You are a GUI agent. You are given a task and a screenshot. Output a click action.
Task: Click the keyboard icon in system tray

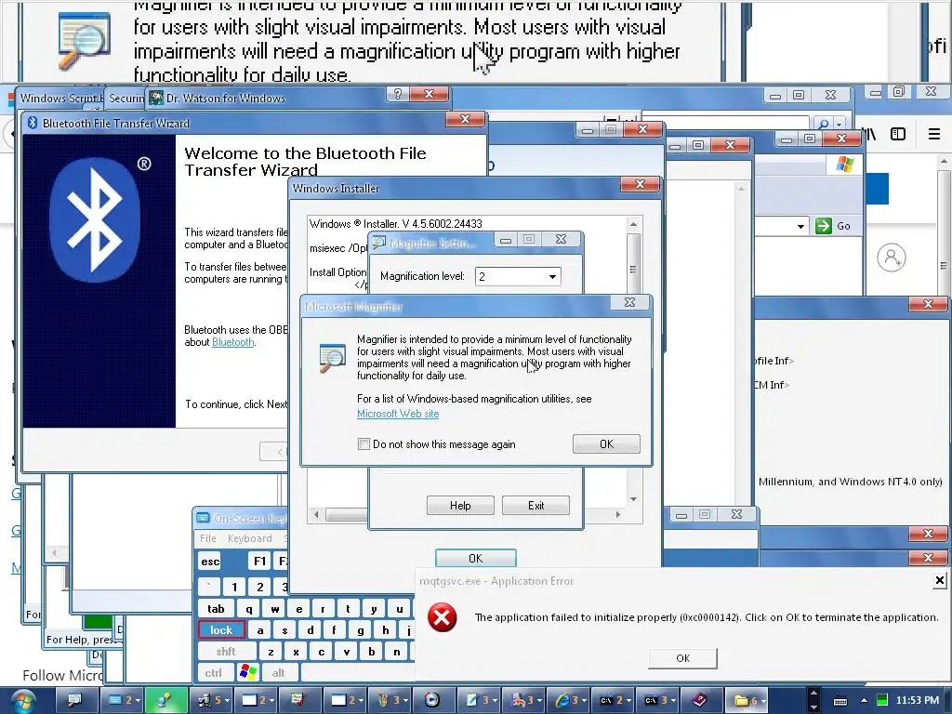[x=840, y=701]
